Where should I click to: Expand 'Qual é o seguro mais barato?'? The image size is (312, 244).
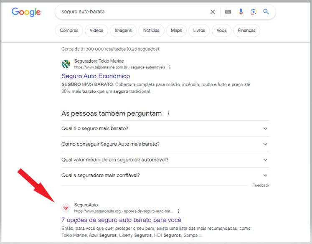[x=165, y=128]
